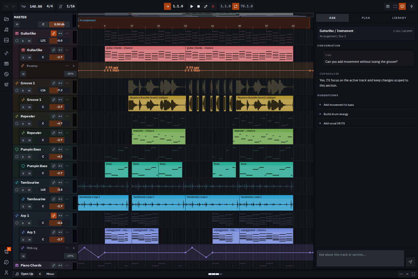Click the 'Add vocal lift FX' suggestion
The width and height of the screenshot is (418, 279).
[x=366, y=123]
